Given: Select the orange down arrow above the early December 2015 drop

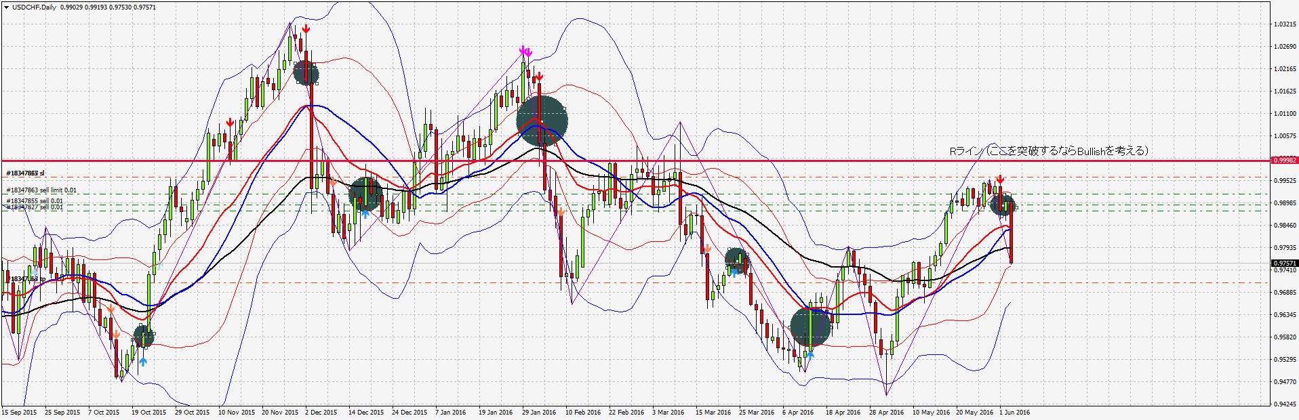Looking at the screenshot, I should click(333, 183).
